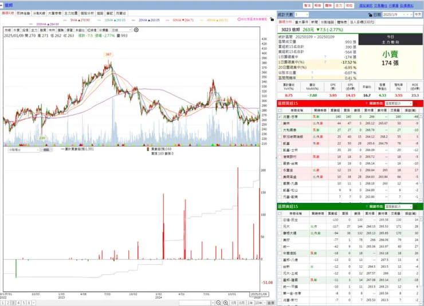Viewport: 424px width, 306px height.
Task: Tick the checkbox for 中國信託 in the sellers list
Action: (x=280, y=253)
